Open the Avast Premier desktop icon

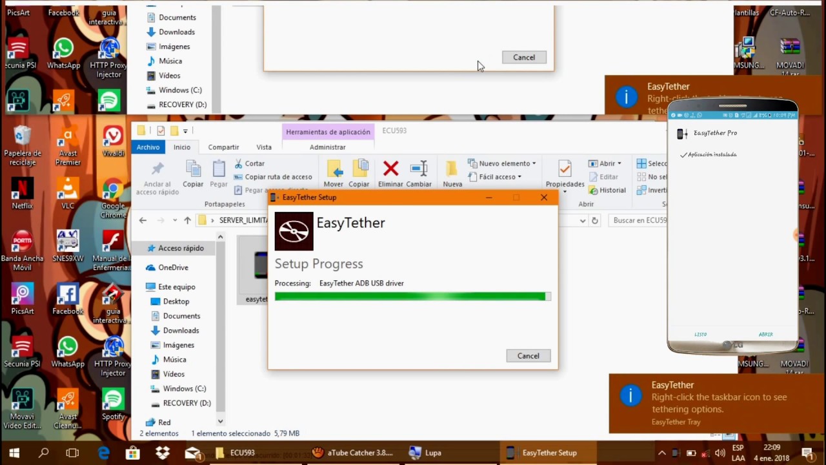click(68, 146)
